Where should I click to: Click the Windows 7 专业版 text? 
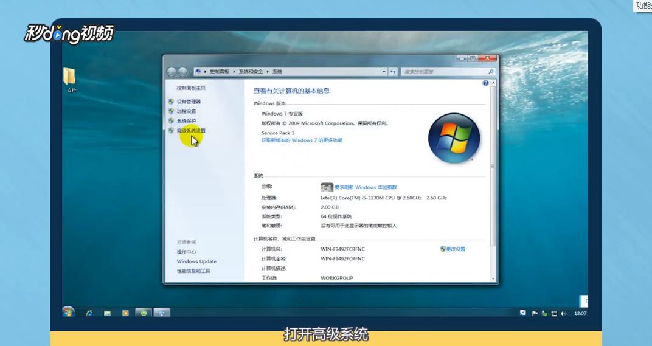(282, 114)
